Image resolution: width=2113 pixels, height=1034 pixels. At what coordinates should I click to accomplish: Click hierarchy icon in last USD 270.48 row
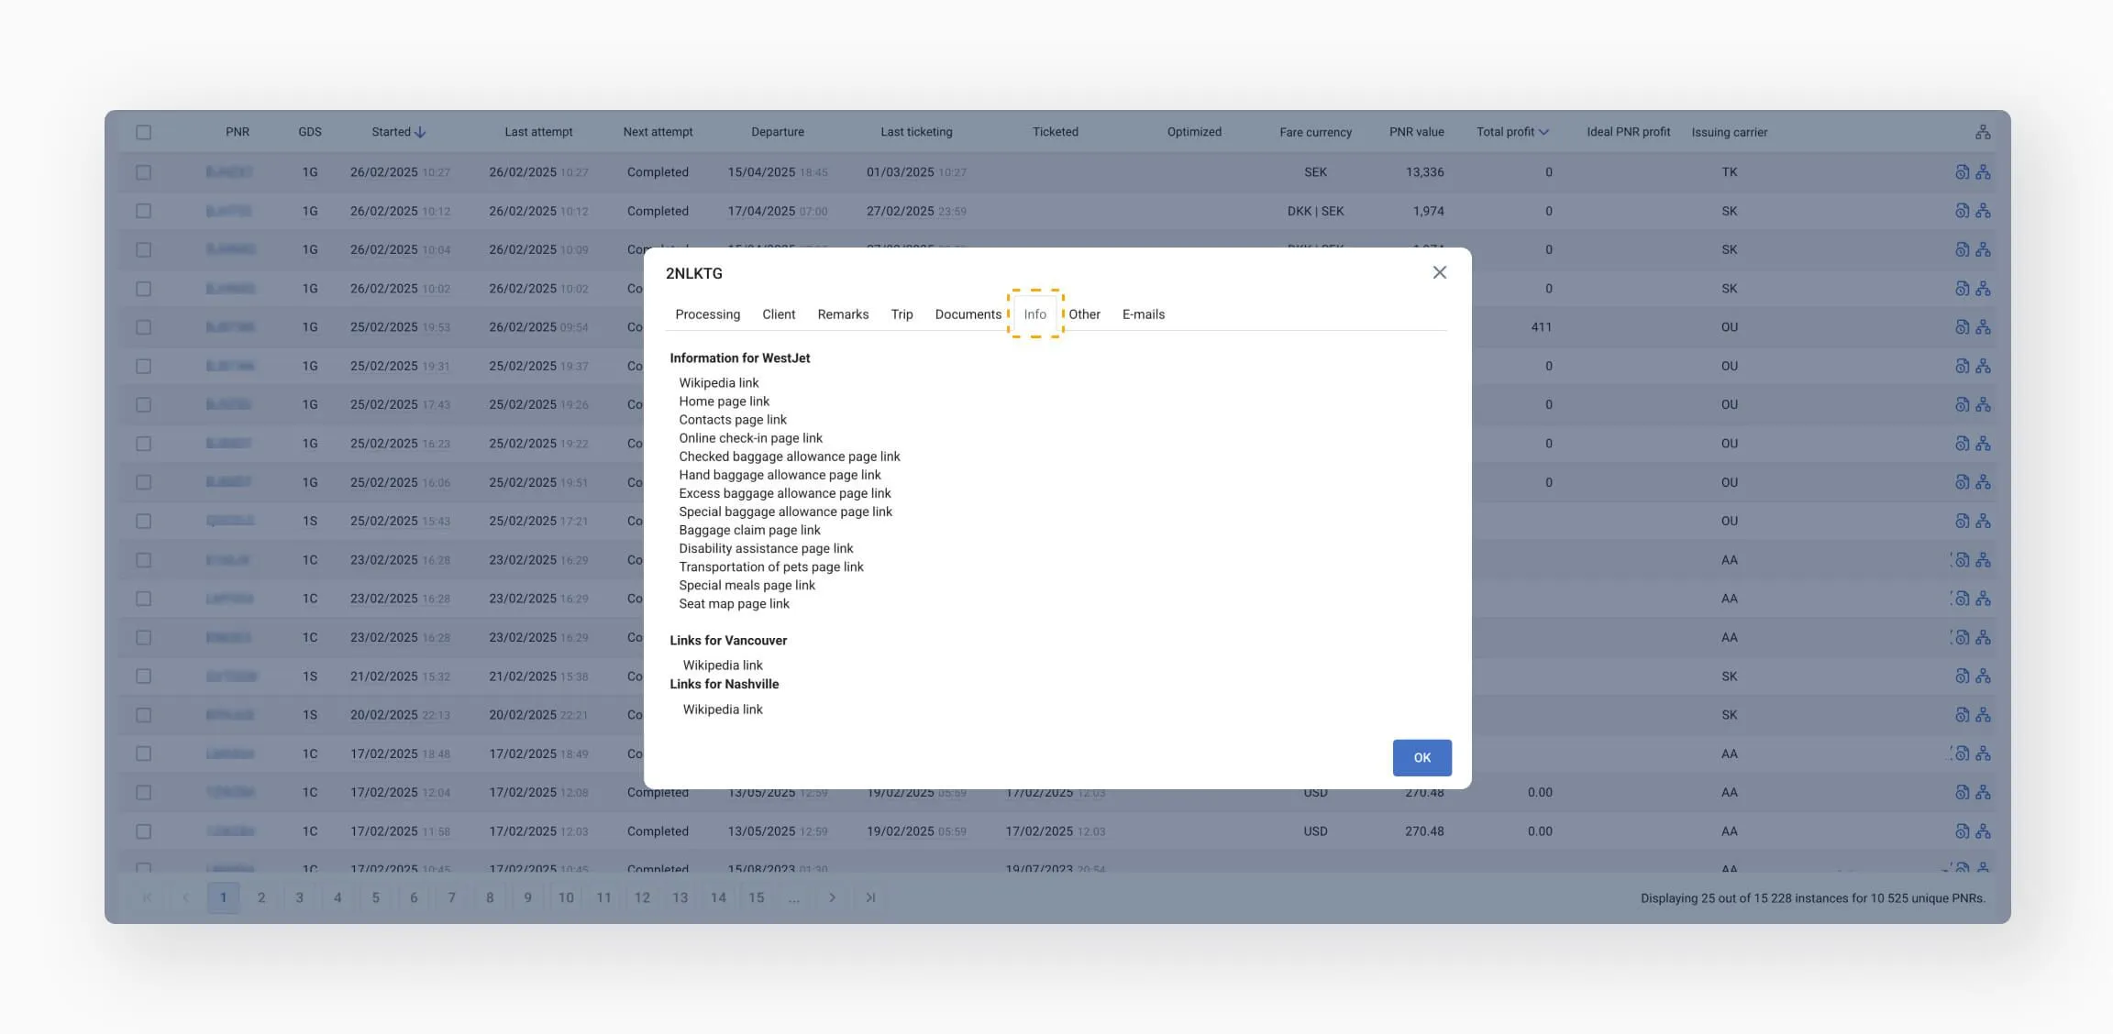click(x=1983, y=831)
